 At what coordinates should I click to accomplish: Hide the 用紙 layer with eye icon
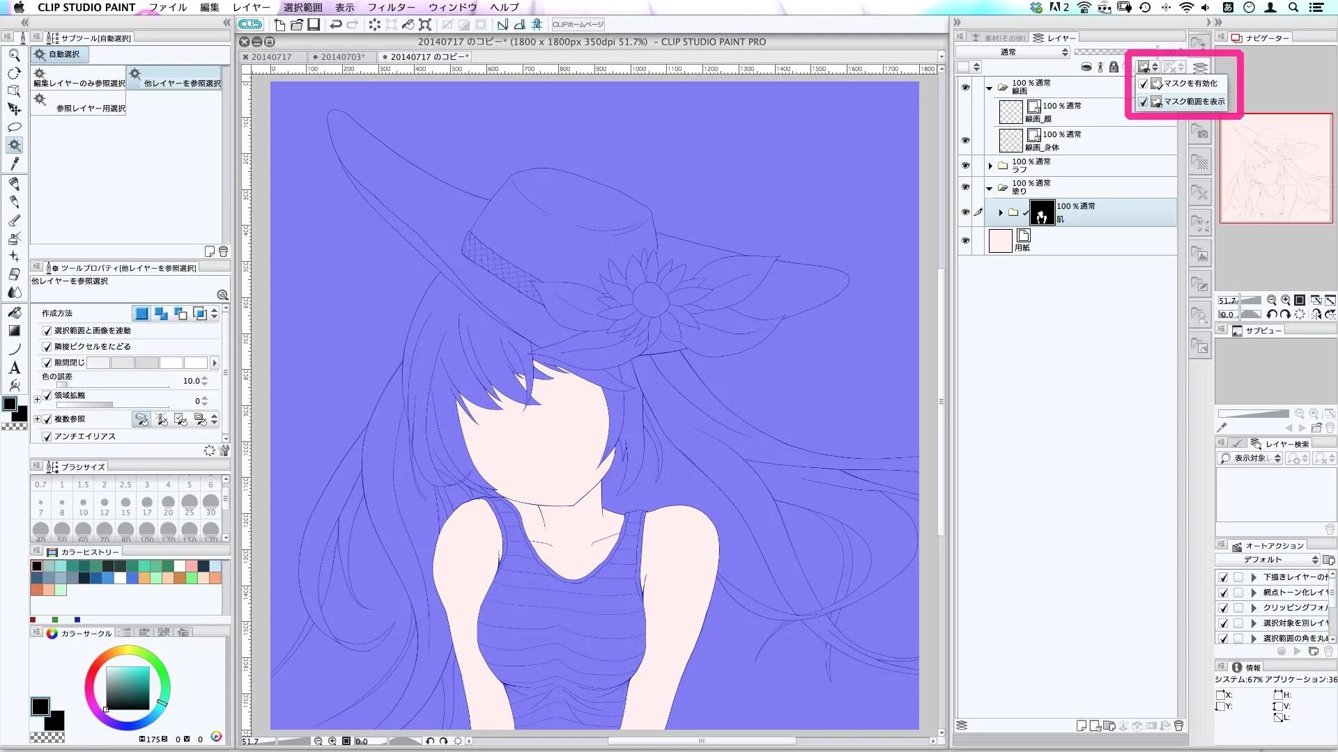coord(965,241)
